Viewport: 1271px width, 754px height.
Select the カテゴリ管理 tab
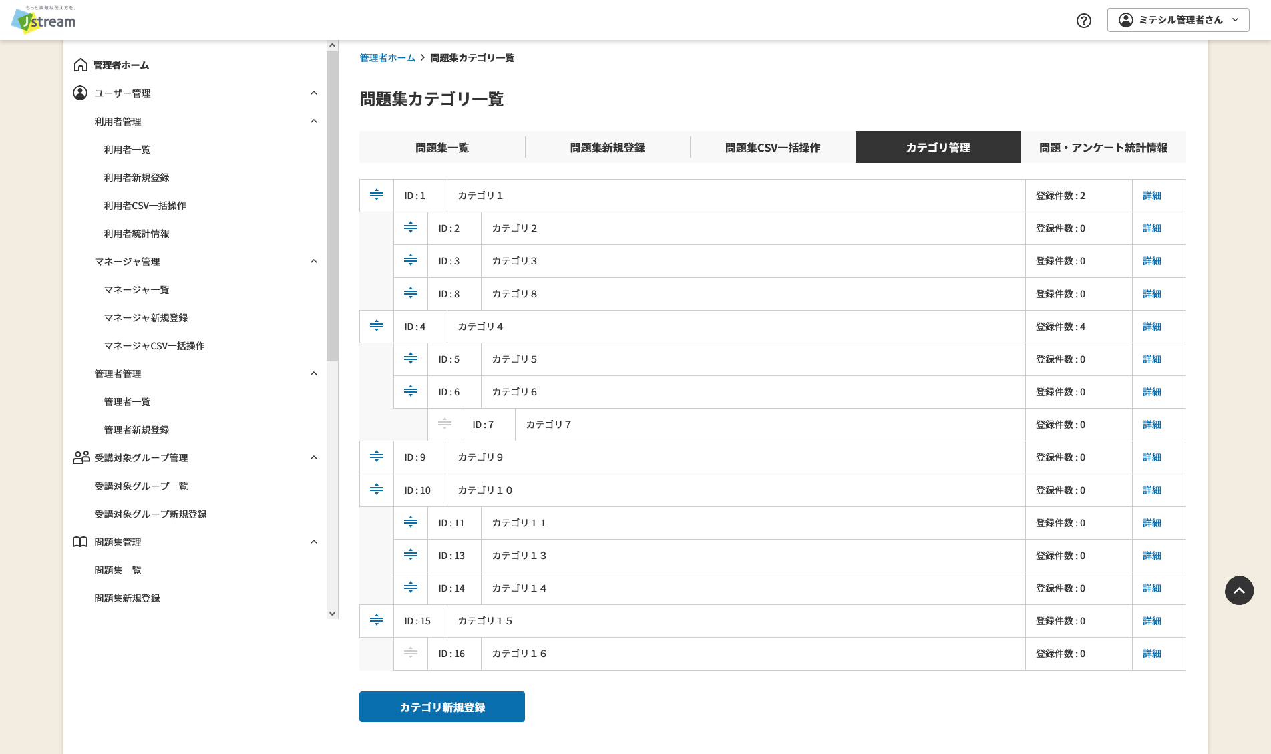[938, 147]
